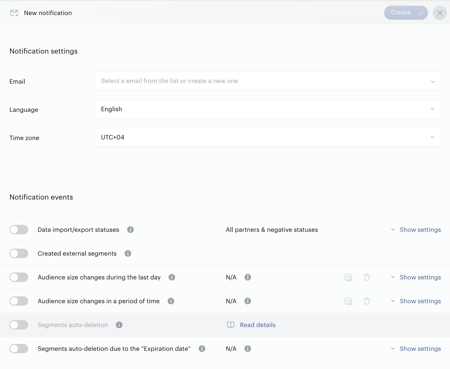Image resolution: width=450 pixels, height=369 pixels.
Task: Click the book icon beside Read details
Action: click(231, 325)
